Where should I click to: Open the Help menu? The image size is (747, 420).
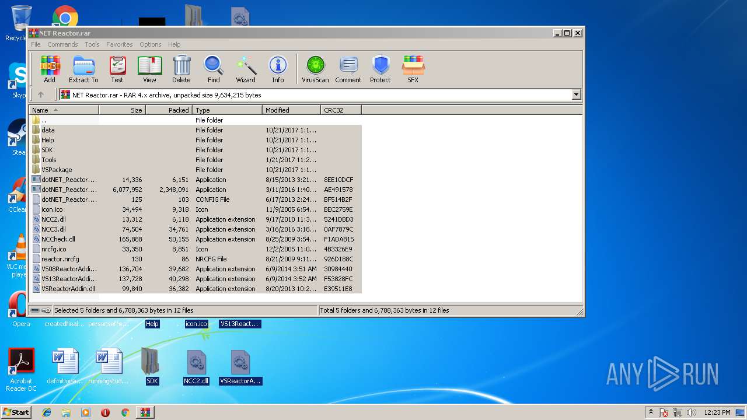coord(174,44)
